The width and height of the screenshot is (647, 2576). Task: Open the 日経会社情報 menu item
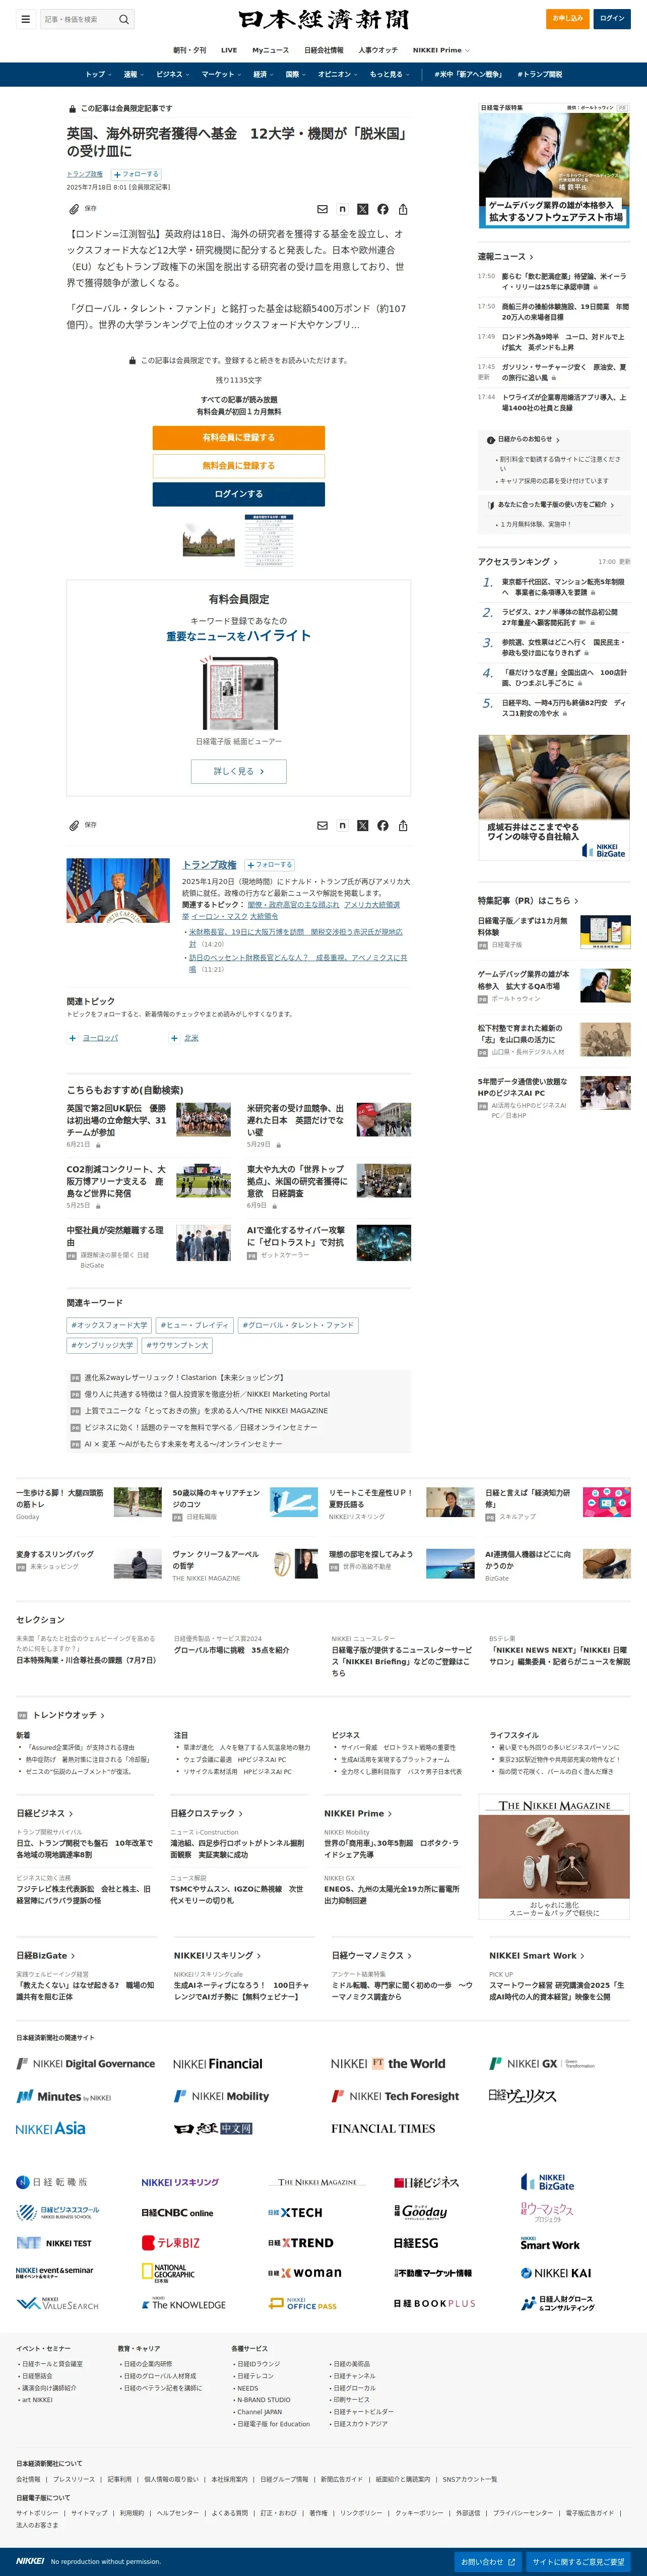point(324,50)
